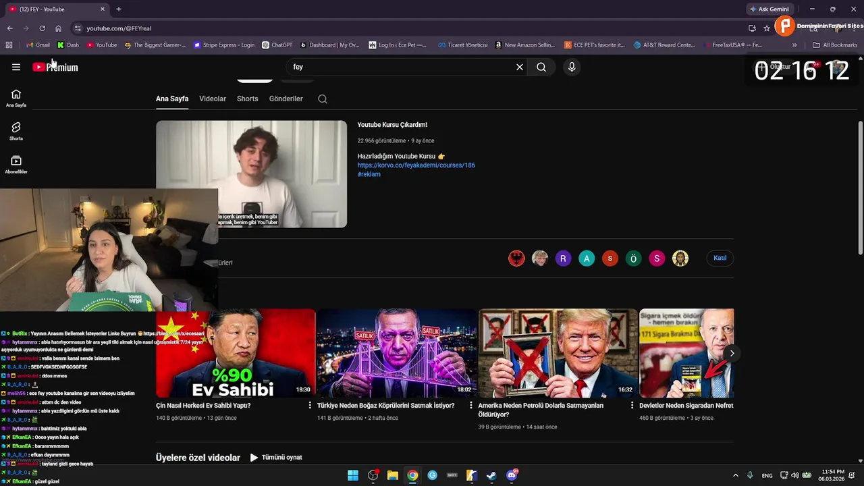864x486 pixels.
Task: Open the Windows Start menu
Action: tap(353, 475)
